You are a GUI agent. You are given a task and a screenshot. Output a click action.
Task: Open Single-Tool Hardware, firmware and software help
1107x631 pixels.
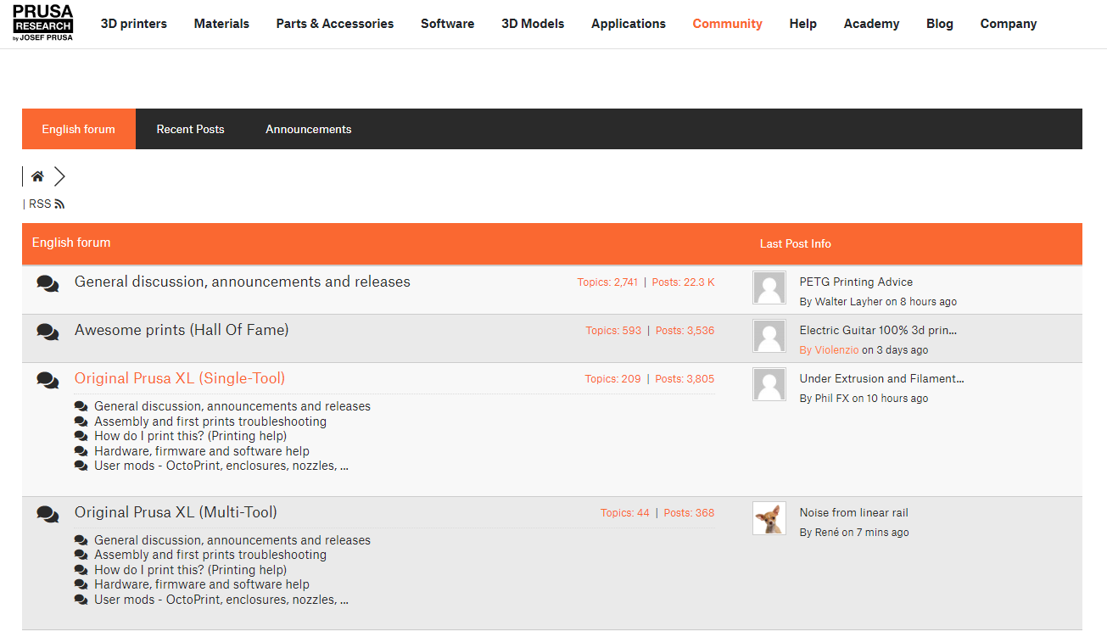202,451
